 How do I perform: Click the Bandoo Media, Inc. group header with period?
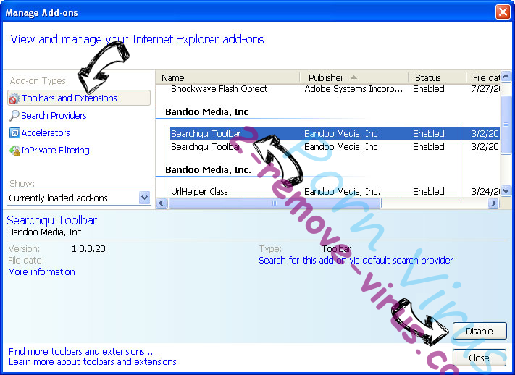point(208,170)
